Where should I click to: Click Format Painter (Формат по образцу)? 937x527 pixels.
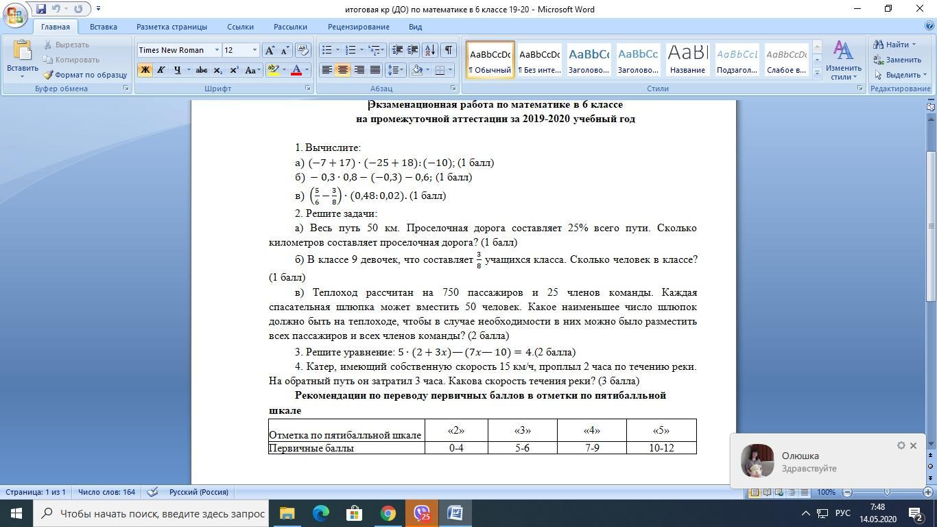point(85,75)
